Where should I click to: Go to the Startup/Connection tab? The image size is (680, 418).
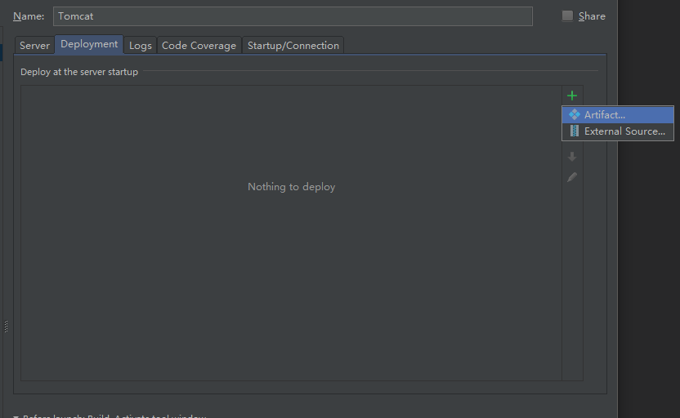point(293,46)
